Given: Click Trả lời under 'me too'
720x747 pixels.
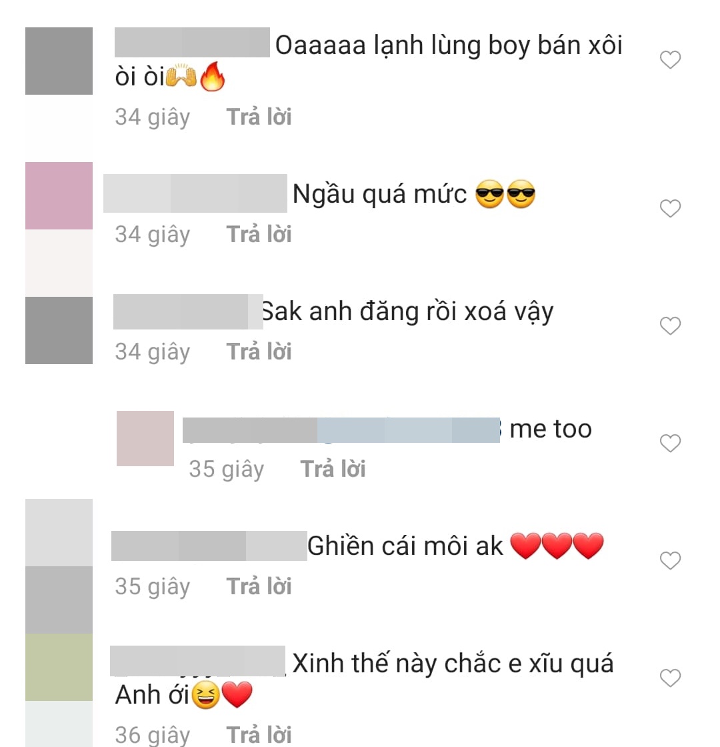Looking at the screenshot, I should point(333,470).
